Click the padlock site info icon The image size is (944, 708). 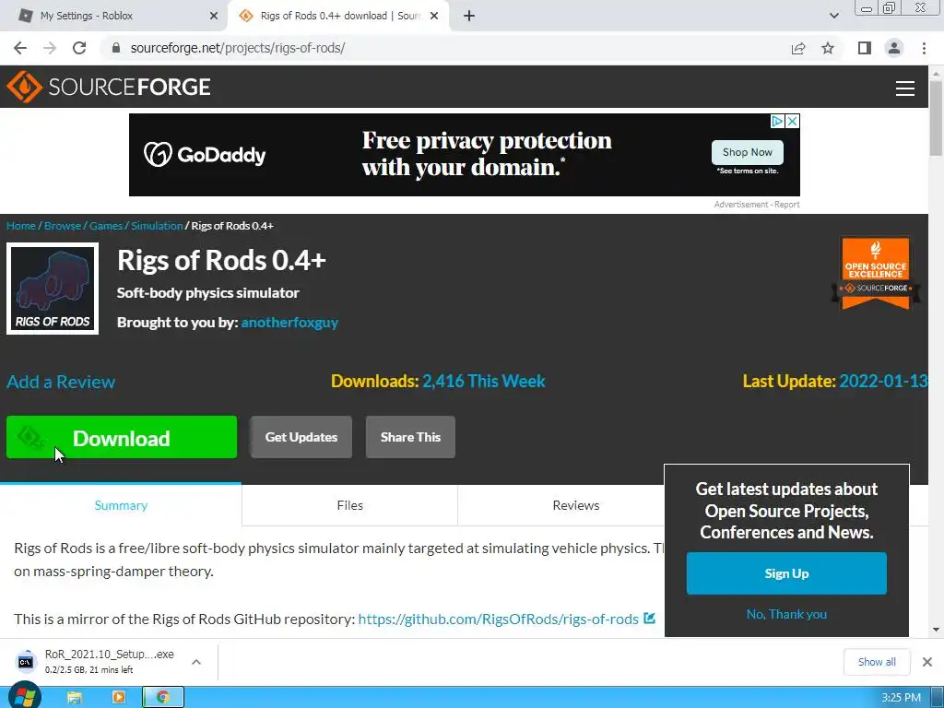pos(117,48)
